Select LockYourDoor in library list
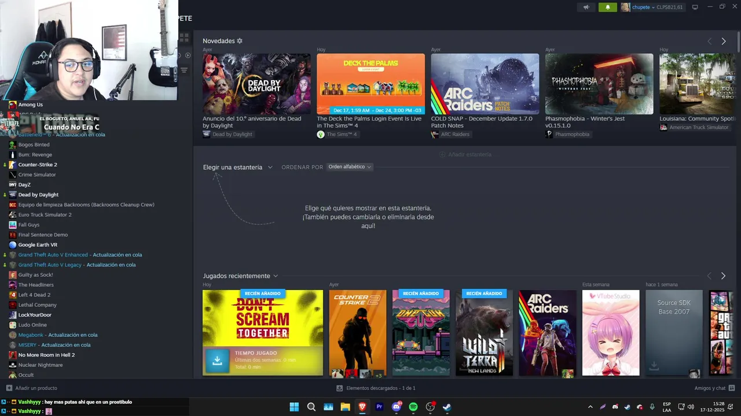This screenshot has height=416, width=741. click(x=35, y=315)
